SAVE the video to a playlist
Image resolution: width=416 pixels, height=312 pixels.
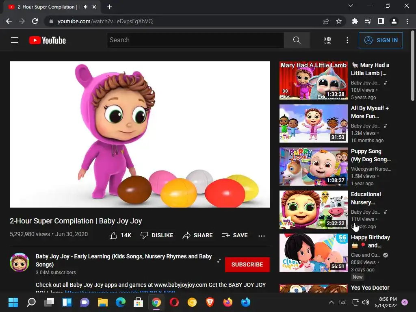pyautogui.click(x=234, y=235)
